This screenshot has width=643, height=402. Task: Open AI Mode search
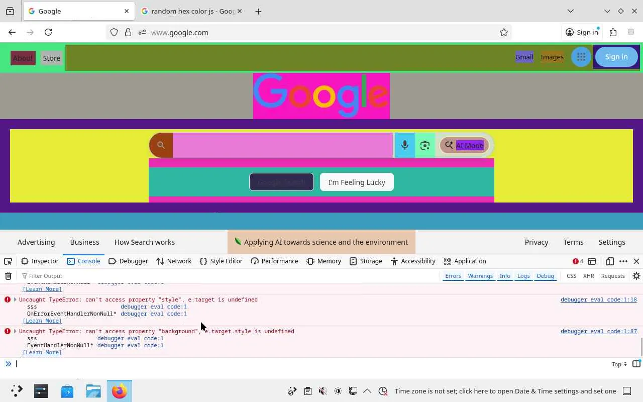tap(464, 145)
